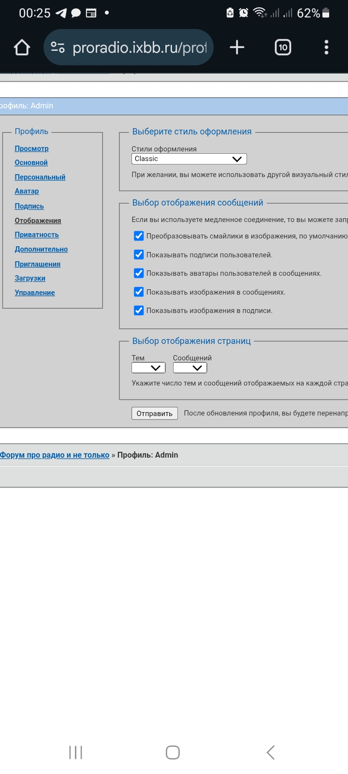Tap the Android home navigation button
The width and height of the screenshot is (348, 774).
[x=173, y=752]
